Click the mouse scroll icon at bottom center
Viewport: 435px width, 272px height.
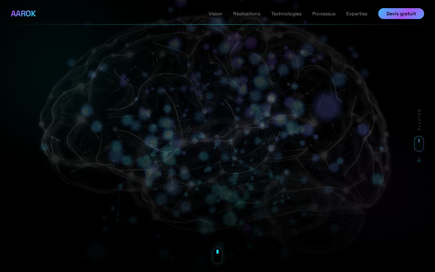point(217,255)
